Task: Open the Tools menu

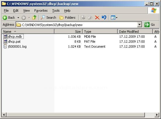Action: click(x=56, y=11)
